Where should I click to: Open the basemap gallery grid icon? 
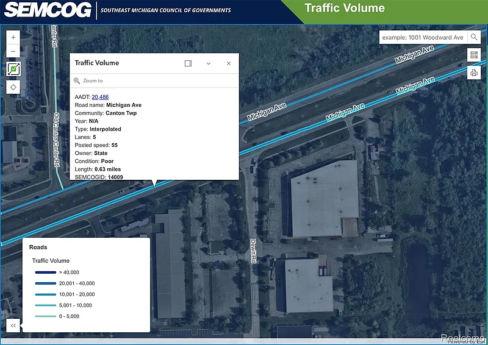click(x=475, y=55)
